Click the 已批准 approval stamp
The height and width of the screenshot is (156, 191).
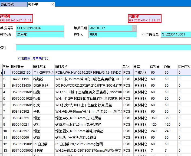(145, 18)
